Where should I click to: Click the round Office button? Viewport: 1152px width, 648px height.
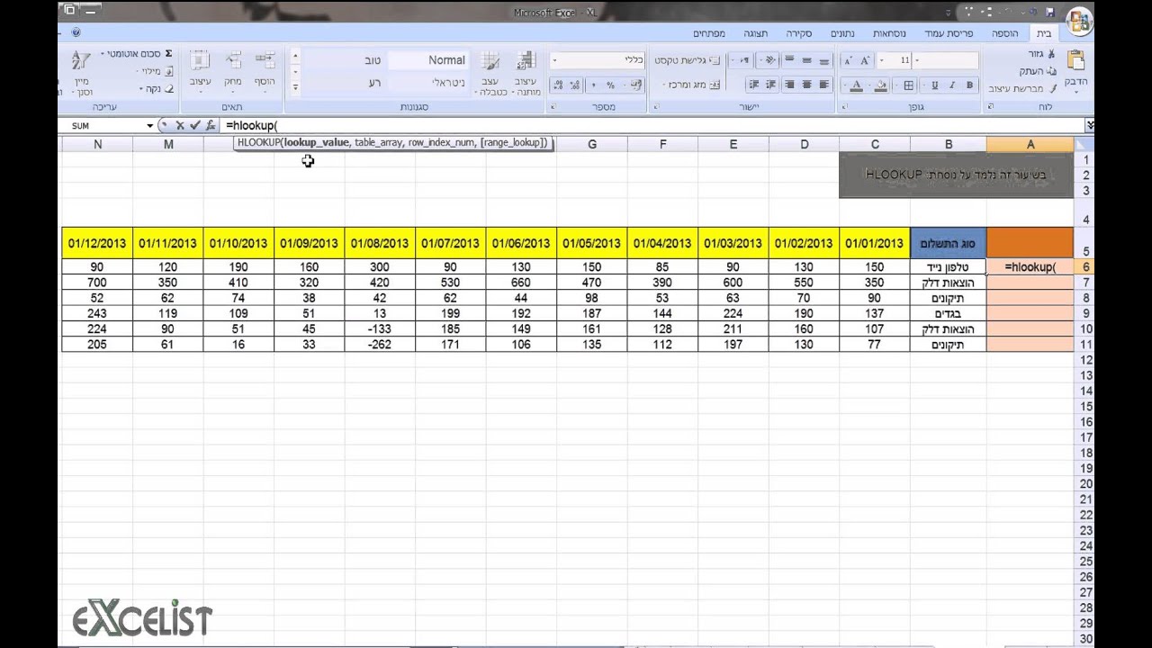tap(1079, 20)
